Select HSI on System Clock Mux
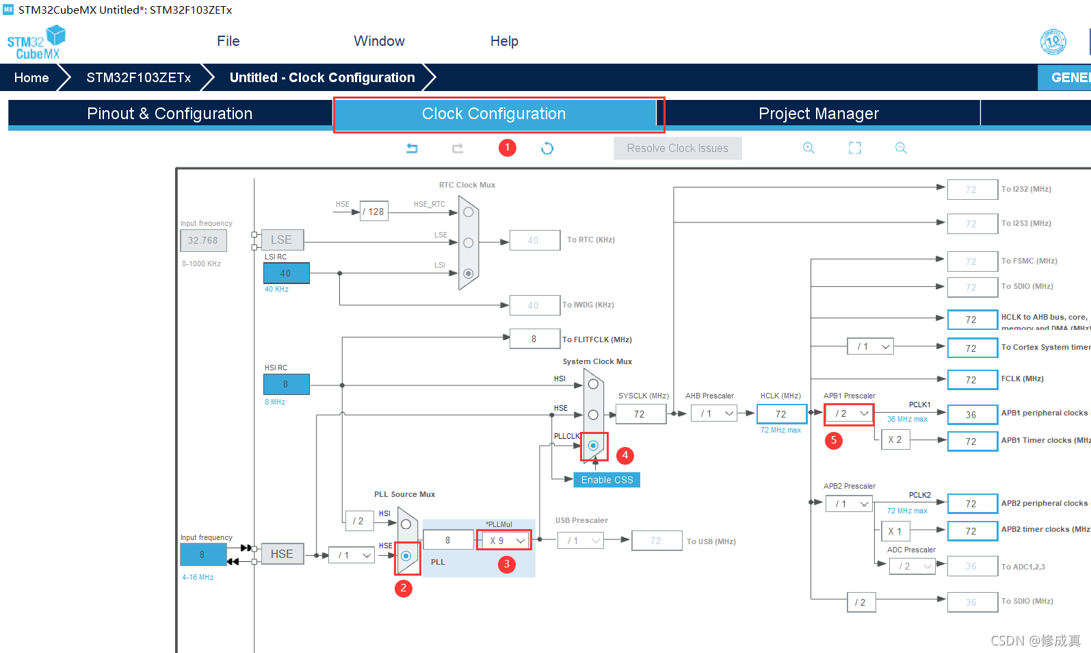Viewport: 1091px width, 653px height. (593, 384)
